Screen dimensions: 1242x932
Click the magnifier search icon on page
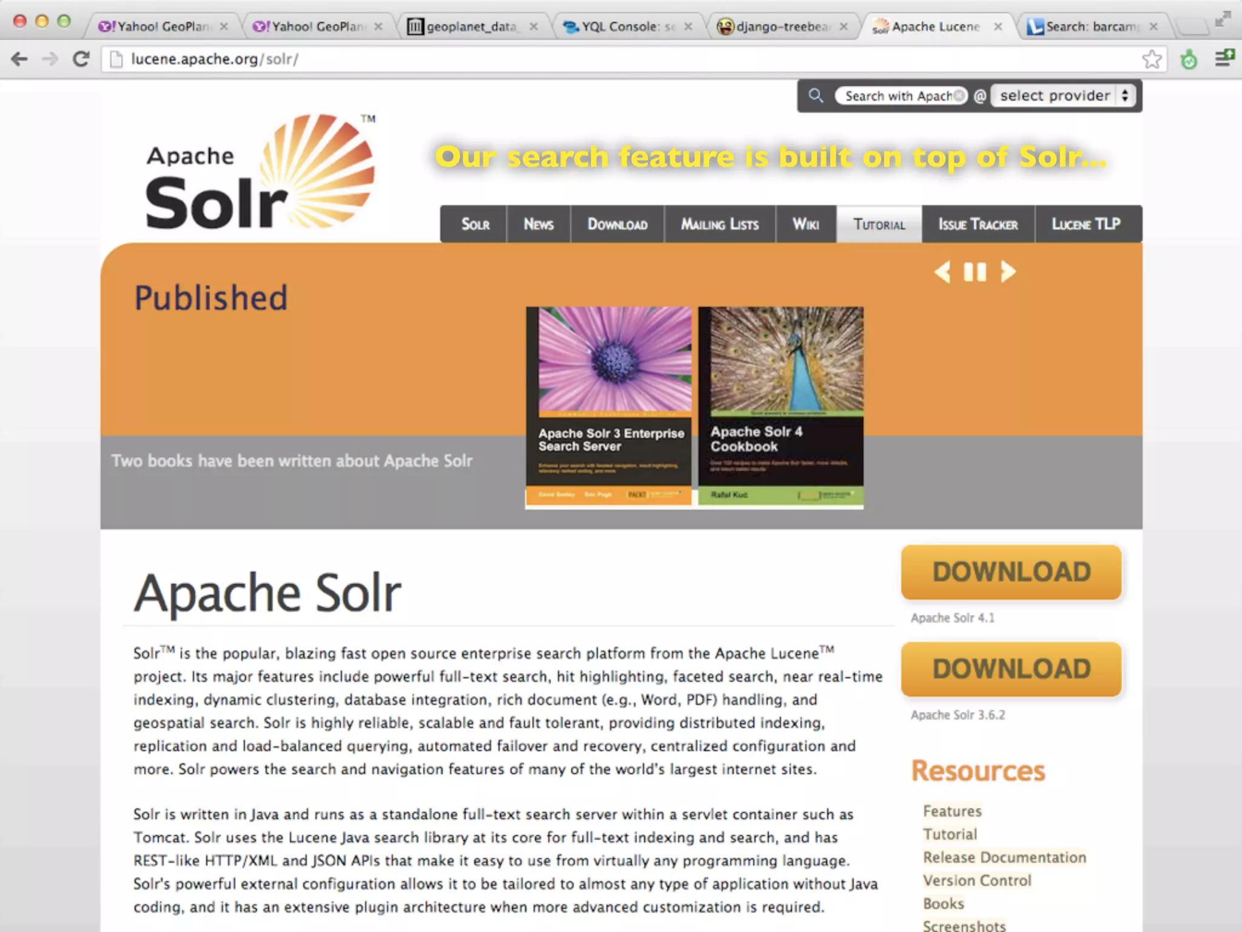[816, 96]
